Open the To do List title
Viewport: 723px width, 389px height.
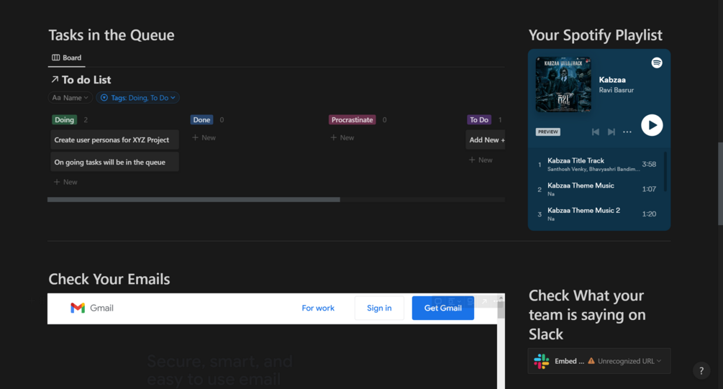(86, 80)
